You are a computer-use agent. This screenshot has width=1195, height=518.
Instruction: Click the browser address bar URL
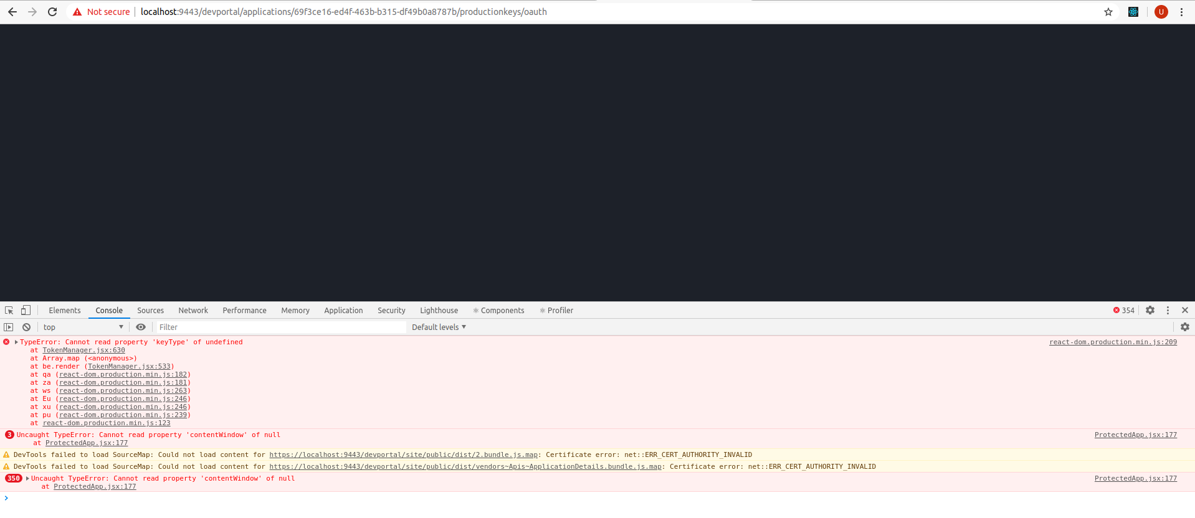pyautogui.click(x=343, y=12)
